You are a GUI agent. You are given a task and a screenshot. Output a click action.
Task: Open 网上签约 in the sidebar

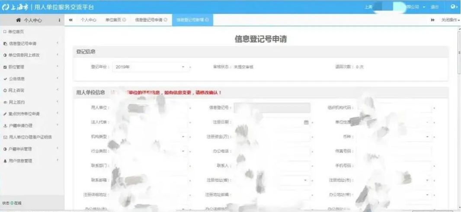point(17,102)
